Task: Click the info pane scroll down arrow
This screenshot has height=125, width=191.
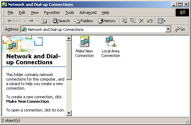Action: pyautogui.click(x=69, y=113)
